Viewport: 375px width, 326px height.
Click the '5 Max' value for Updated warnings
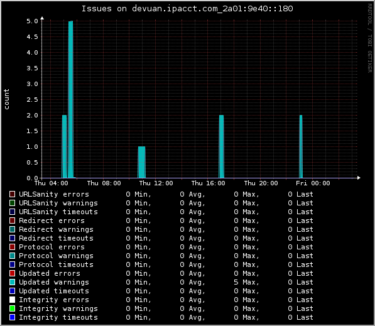click(246, 282)
